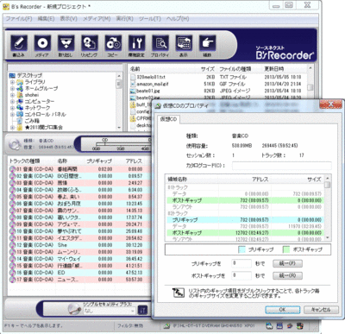This screenshot has width=345, height=334.
Task: Click the ポストギャップを seconds input field
Action: pyautogui.click(x=241, y=275)
